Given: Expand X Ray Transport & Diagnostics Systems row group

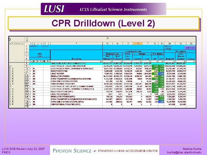Looking at the screenshot, I should [13, 79].
